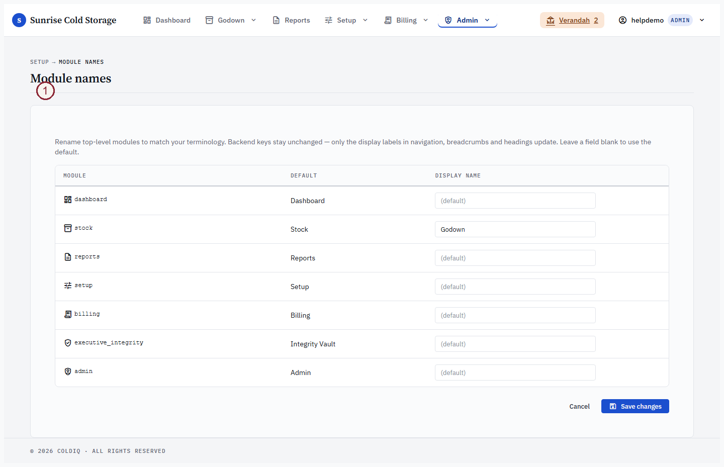Open the Godown nav menu
Image resolution: width=724 pixels, height=467 pixels.
coord(231,20)
